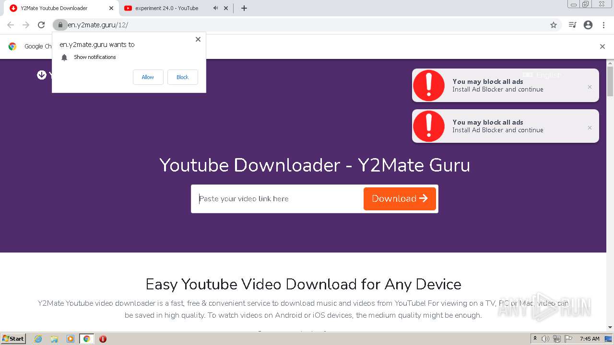Click the bell icon in permission popup
This screenshot has height=345, width=614.
tap(64, 57)
